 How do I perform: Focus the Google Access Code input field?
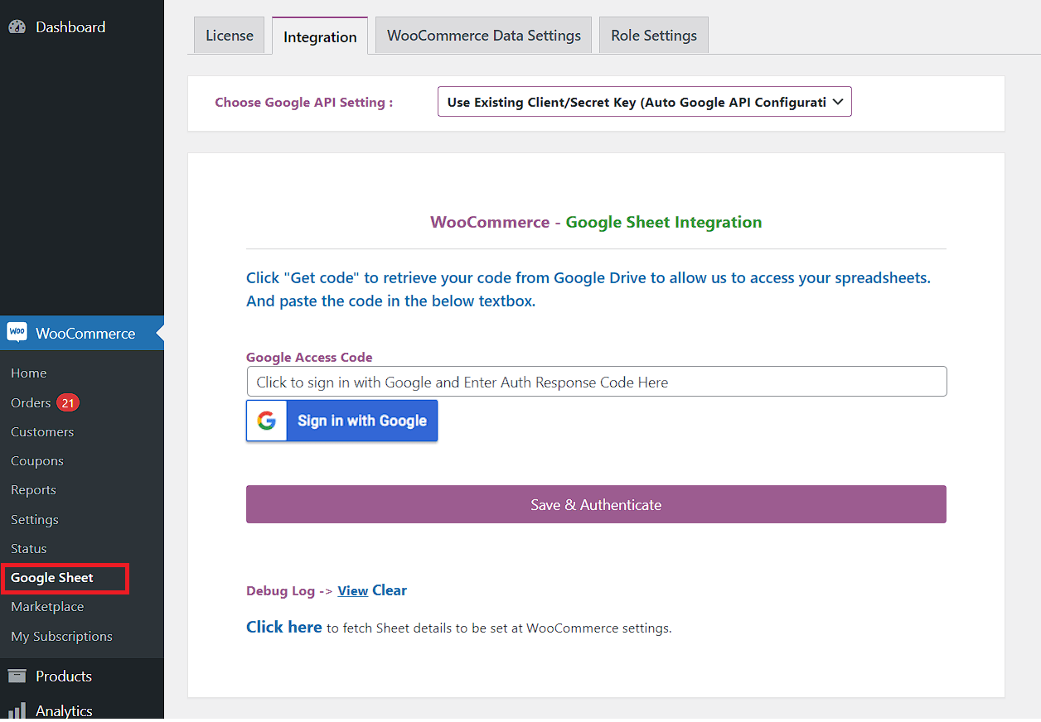(597, 382)
